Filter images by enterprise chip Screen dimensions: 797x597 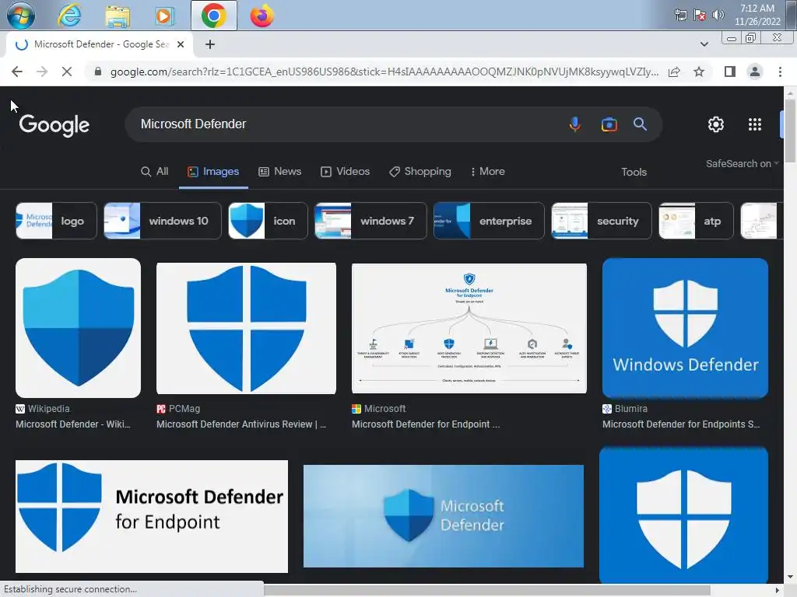click(489, 221)
